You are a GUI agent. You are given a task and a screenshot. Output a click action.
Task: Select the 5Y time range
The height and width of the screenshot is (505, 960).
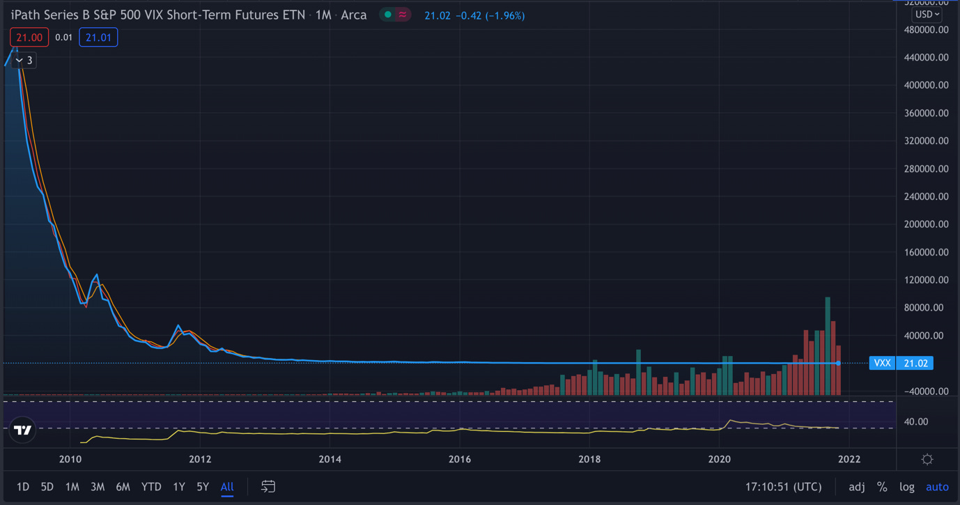point(203,487)
